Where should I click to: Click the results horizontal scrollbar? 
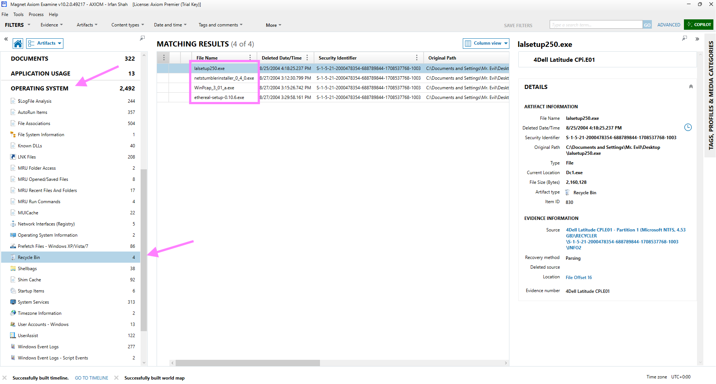248,363
